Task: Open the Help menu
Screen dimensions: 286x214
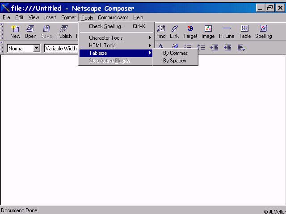Action: pos(138,17)
